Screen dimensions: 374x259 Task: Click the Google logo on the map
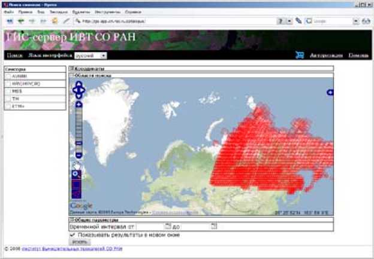(82, 205)
